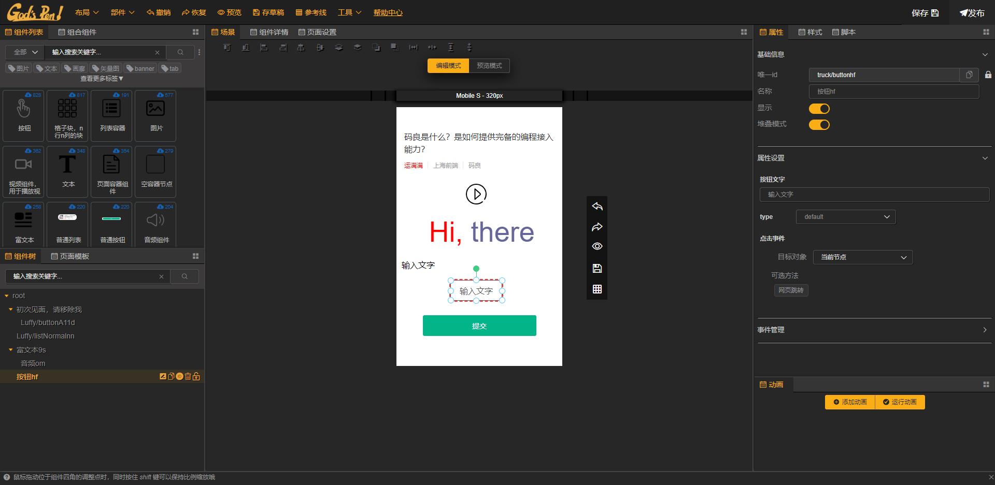Click the round orange icon on 按钮hf row
Screen dimensions: 995x485
point(179,377)
